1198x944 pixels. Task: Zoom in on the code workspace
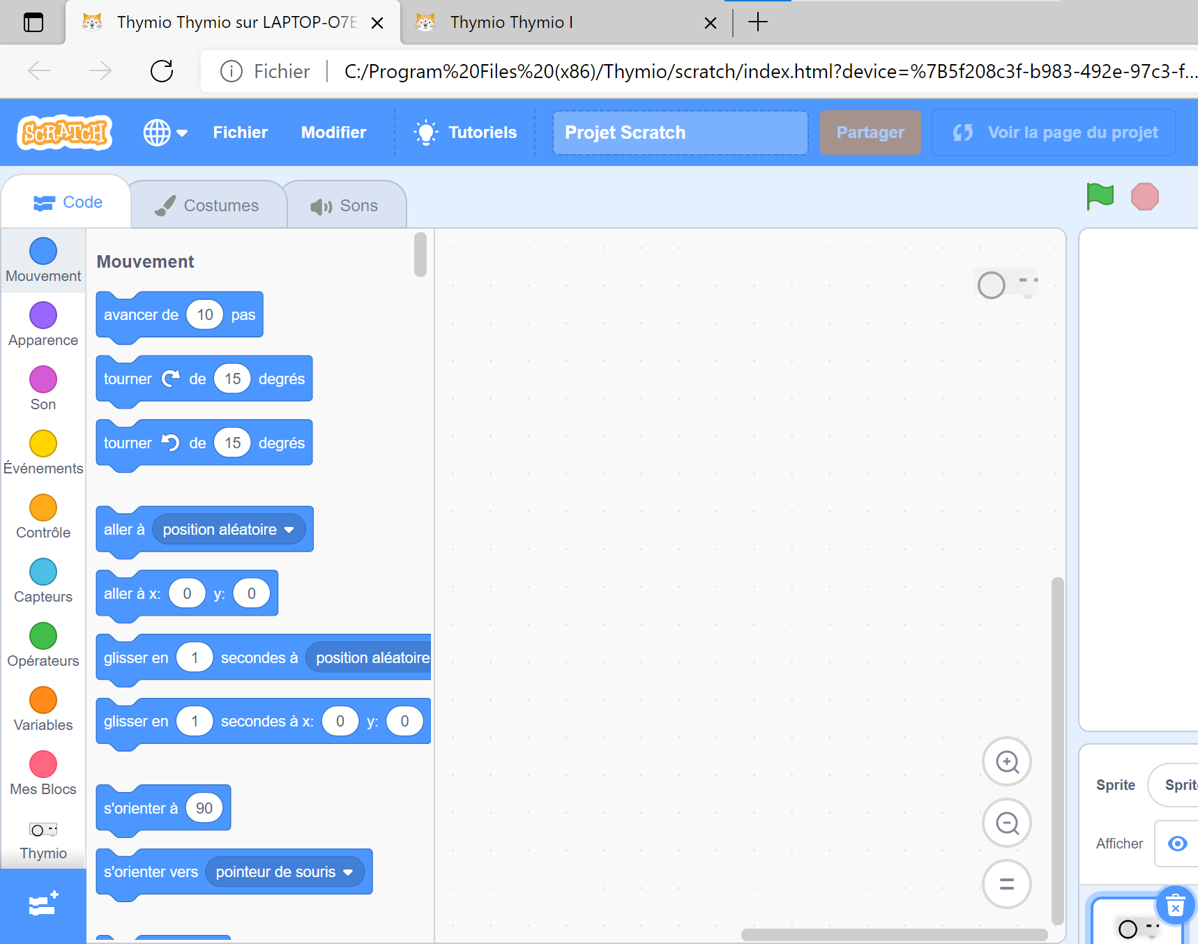(1007, 762)
